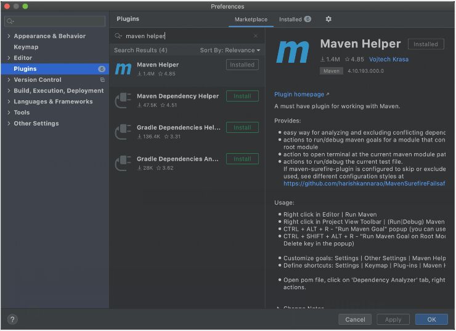Select Gradle Dependencies Hel... result title

[179, 127]
